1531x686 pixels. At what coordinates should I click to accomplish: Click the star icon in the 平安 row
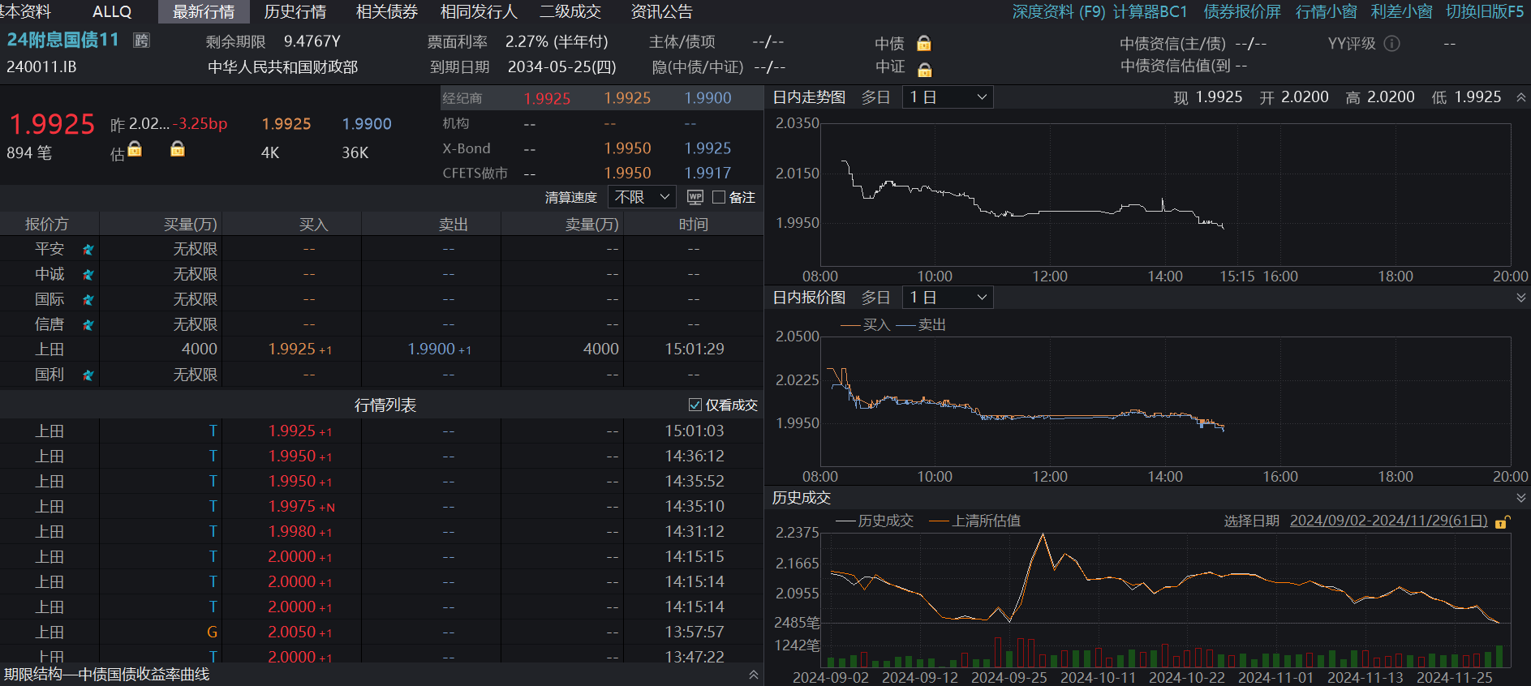click(x=88, y=250)
